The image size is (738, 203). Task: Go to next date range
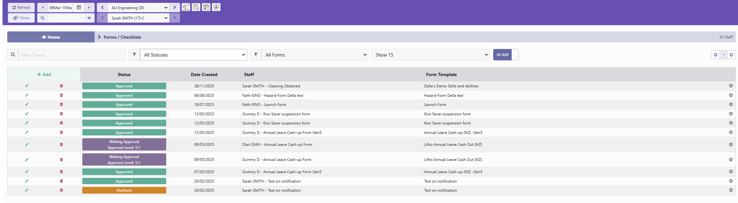click(x=89, y=7)
